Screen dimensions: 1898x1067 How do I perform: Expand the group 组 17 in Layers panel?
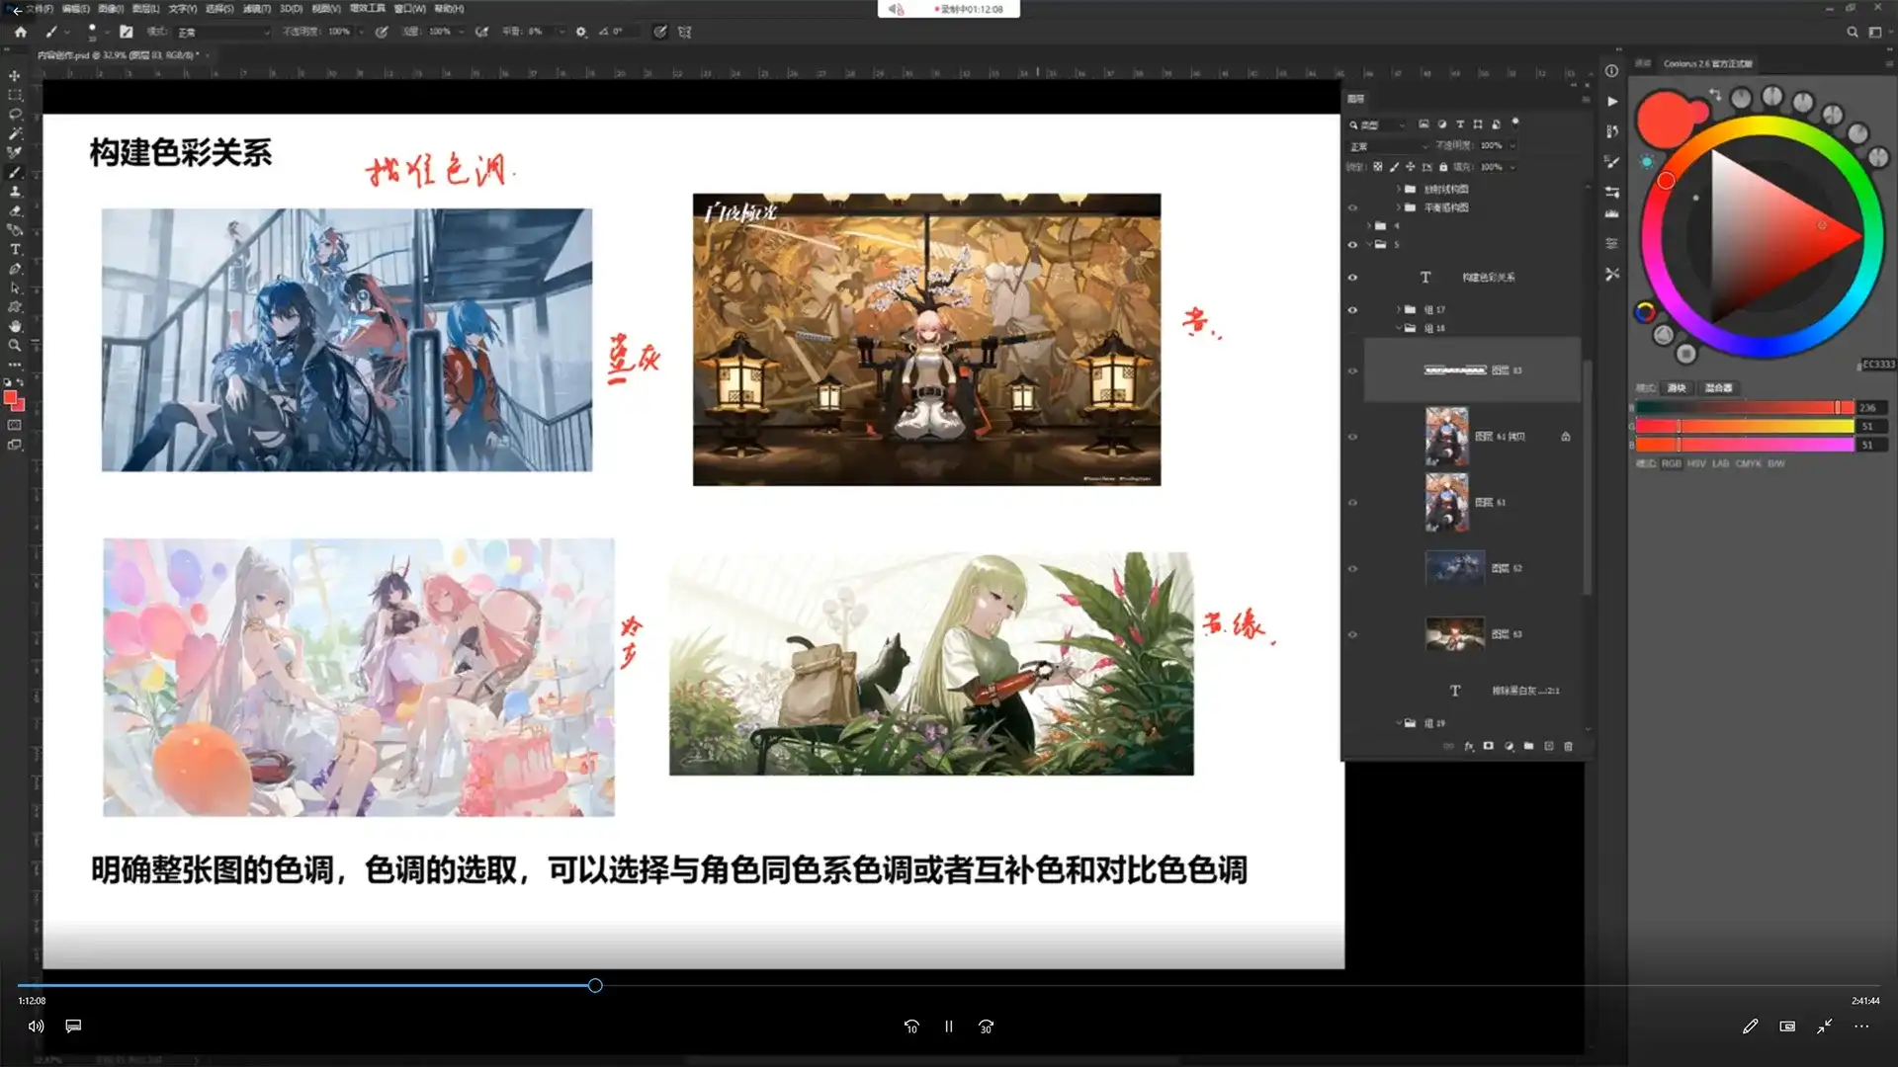pos(1399,309)
